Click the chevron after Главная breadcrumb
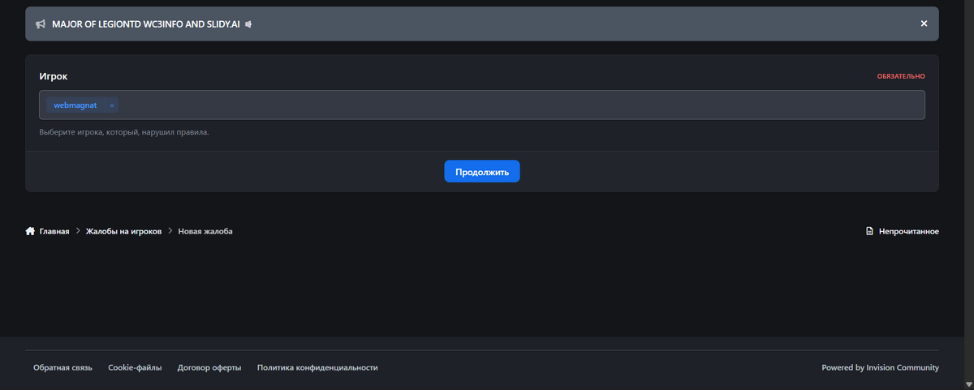The height and width of the screenshot is (390, 974). pyautogui.click(x=78, y=231)
